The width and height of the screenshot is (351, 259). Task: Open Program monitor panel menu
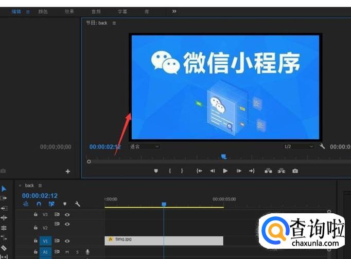click(x=114, y=23)
